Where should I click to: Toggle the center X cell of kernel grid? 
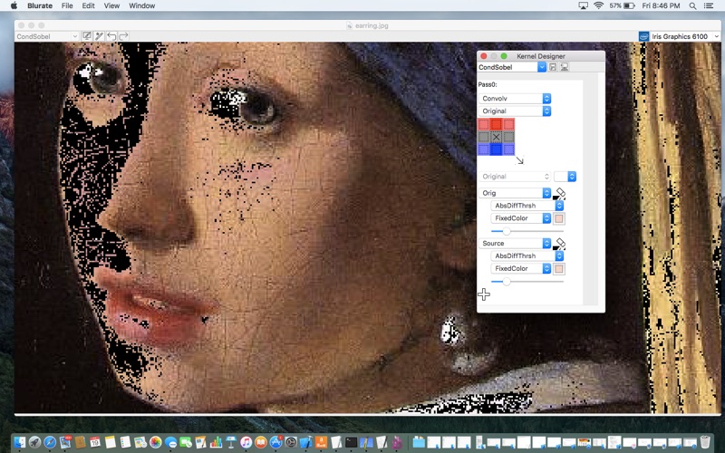pyautogui.click(x=496, y=137)
